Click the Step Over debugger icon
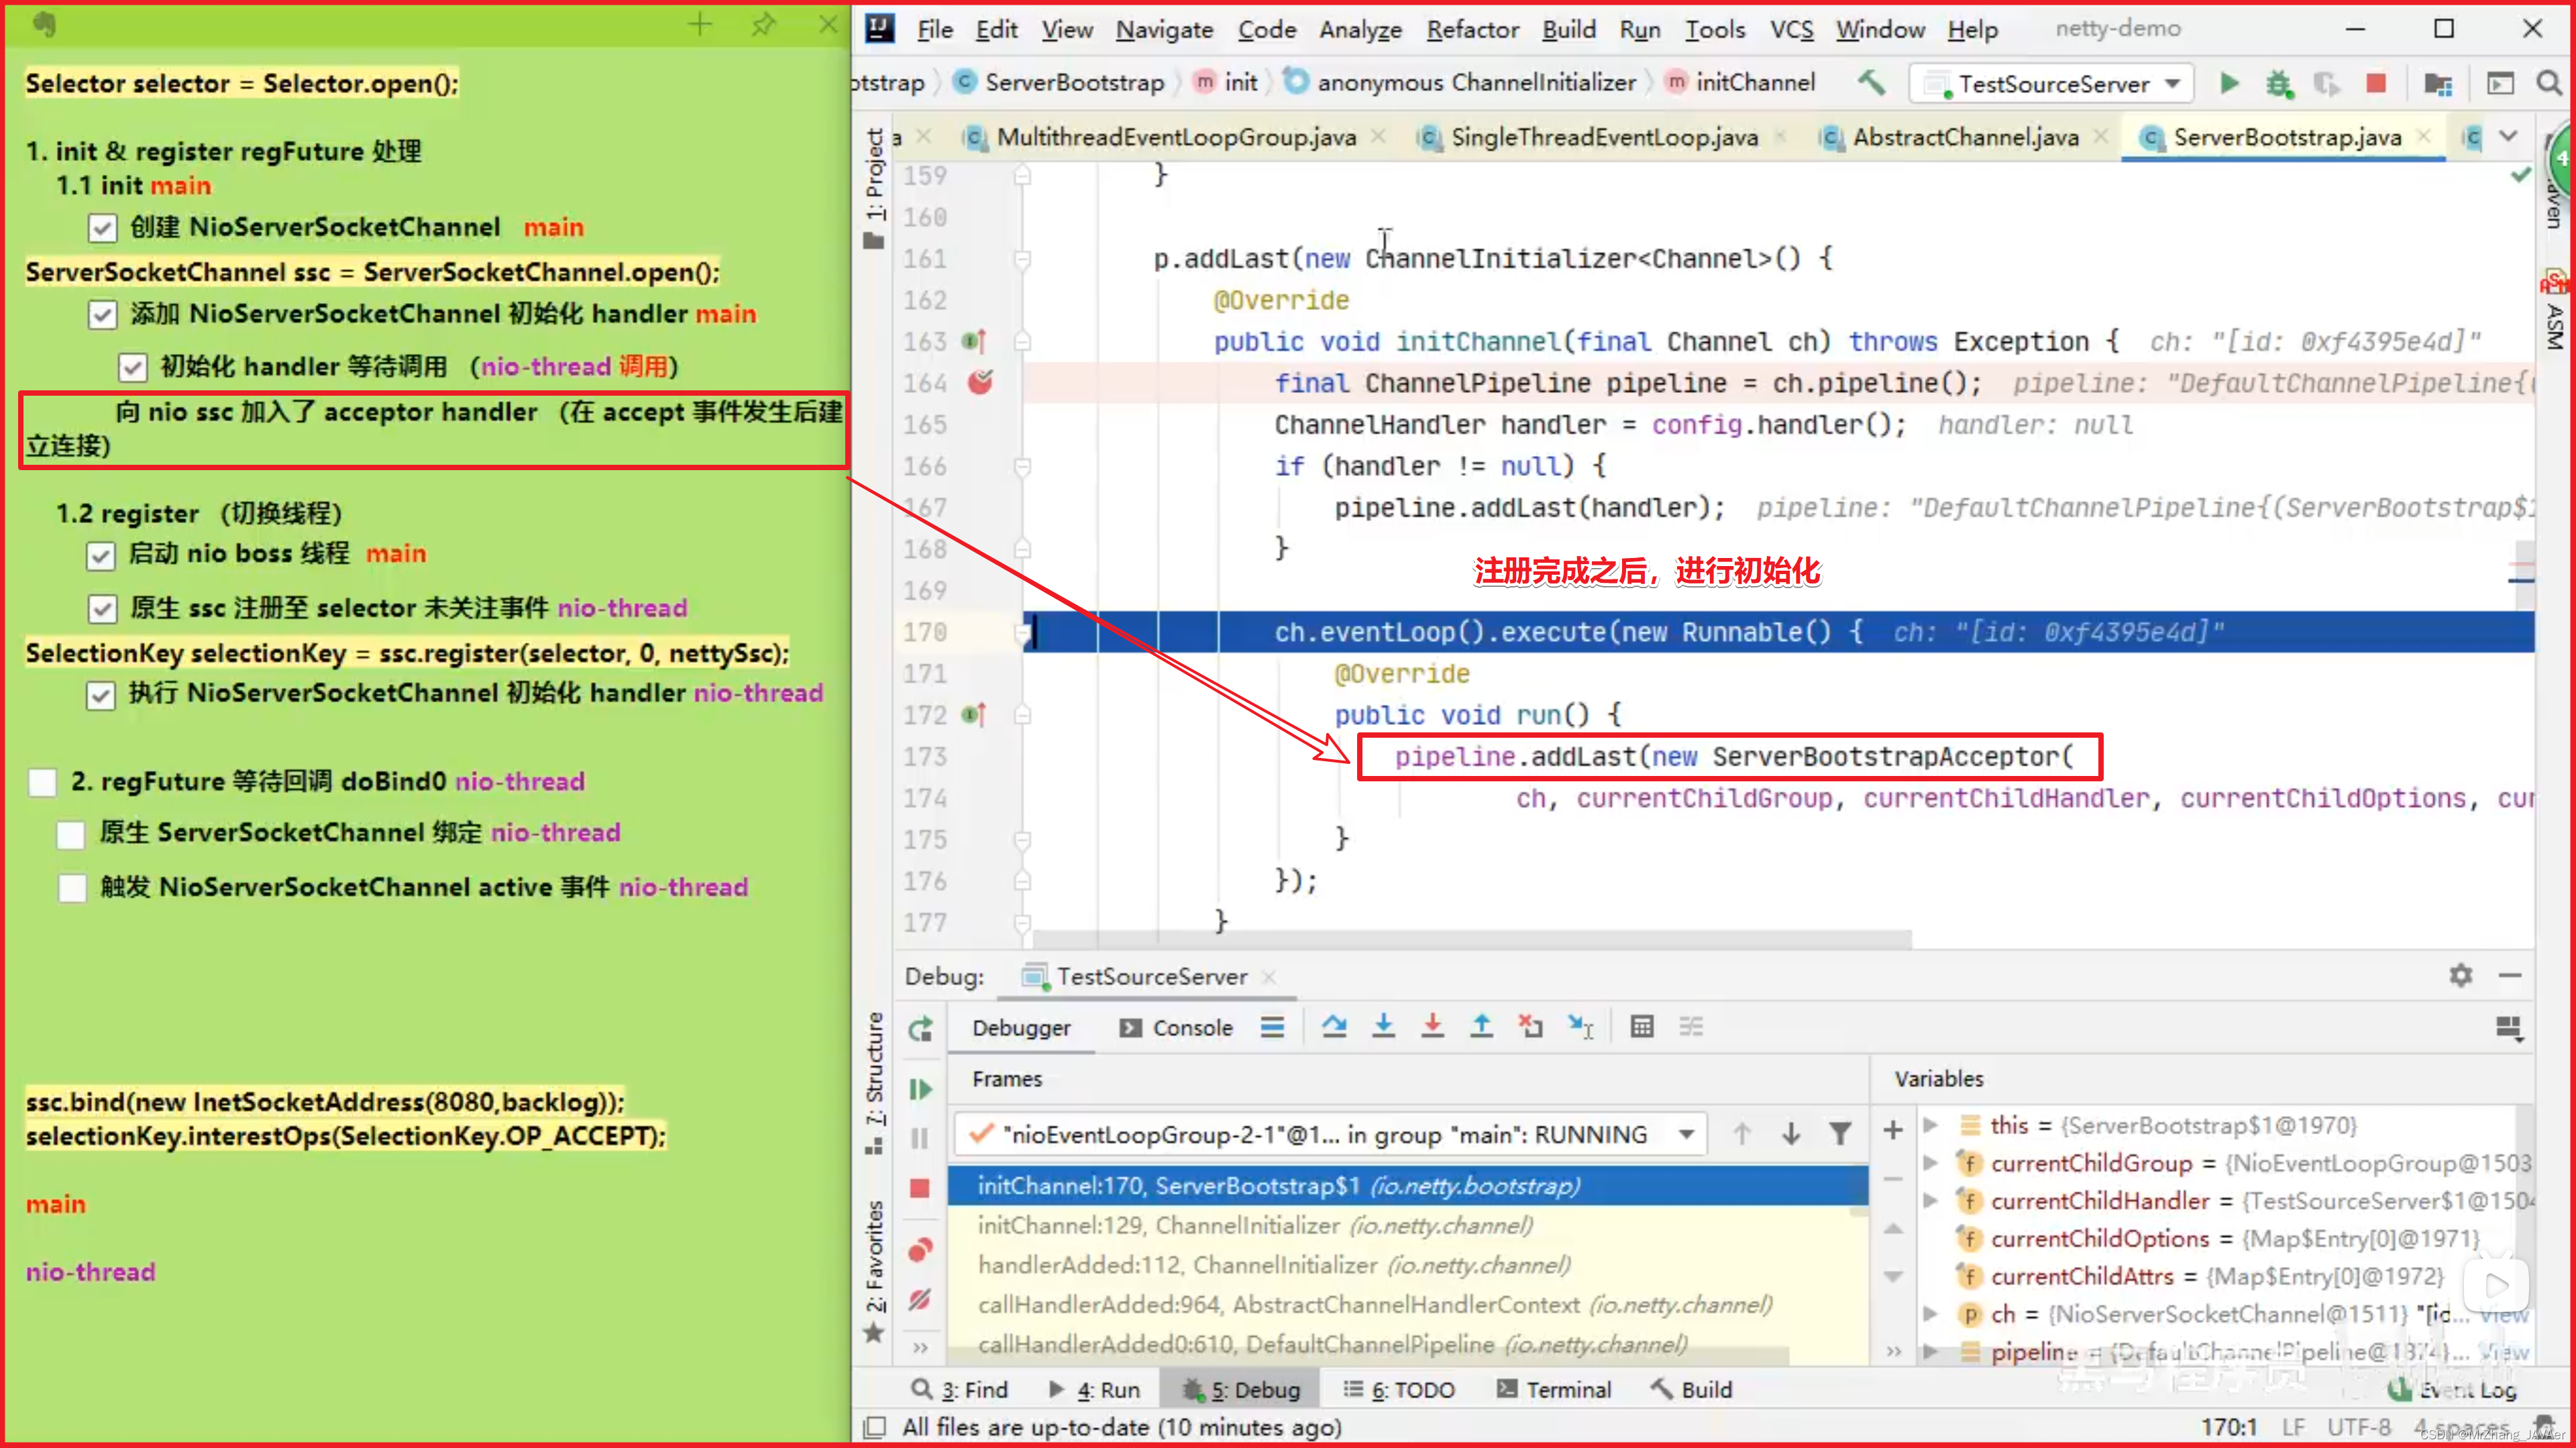Viewport: 2576px width, 1448px height. click(x=1334, y=1026)
